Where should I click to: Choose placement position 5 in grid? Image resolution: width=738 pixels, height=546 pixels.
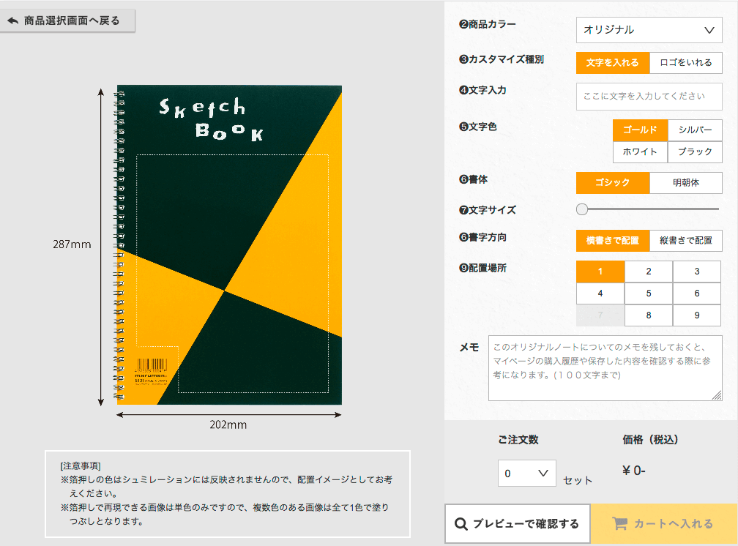[x=649, y=293]
